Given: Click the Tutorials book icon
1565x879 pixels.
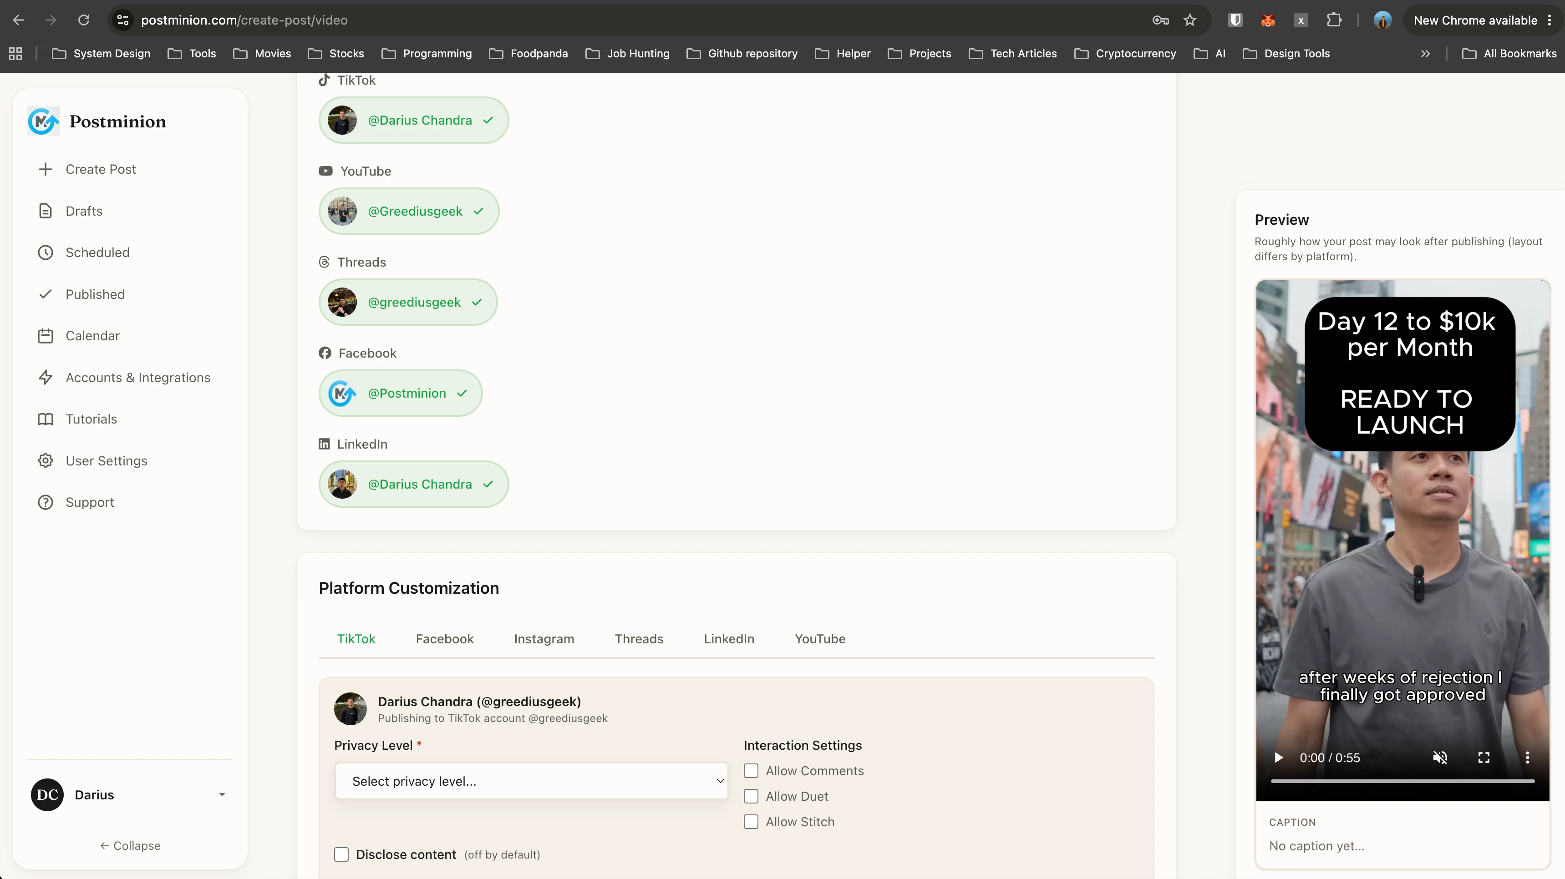Looking at the screenshot, I should click(46, 419).
